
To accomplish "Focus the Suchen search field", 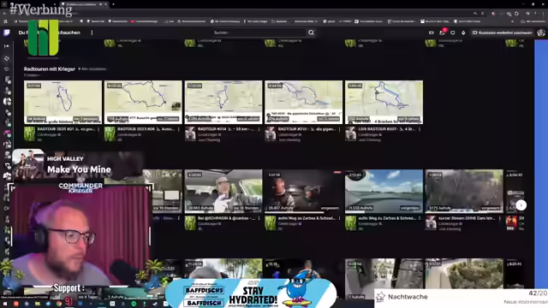I will coord(259,33).
